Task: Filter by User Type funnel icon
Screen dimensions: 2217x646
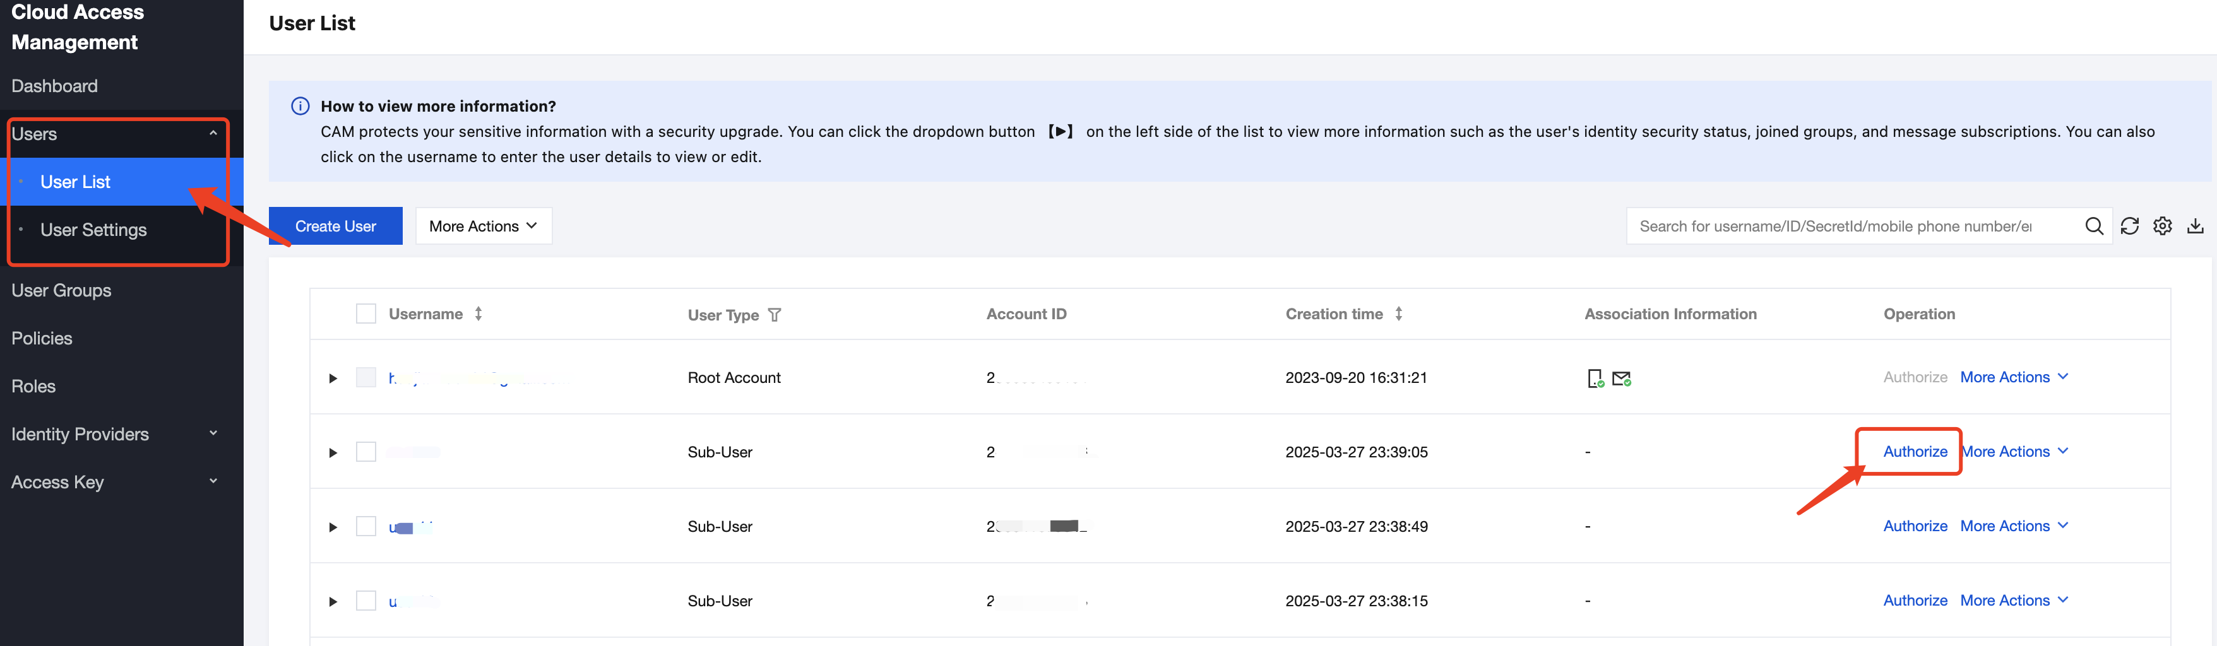Action: [x=775, y=315]
